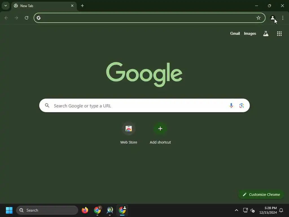Open the Windows Start menu
Screen dimensions: 289x217
(9, 210)
